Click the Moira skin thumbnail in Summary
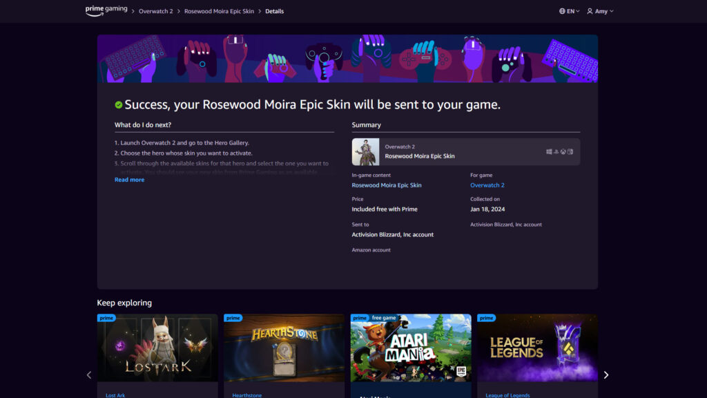 coord(365,152)
